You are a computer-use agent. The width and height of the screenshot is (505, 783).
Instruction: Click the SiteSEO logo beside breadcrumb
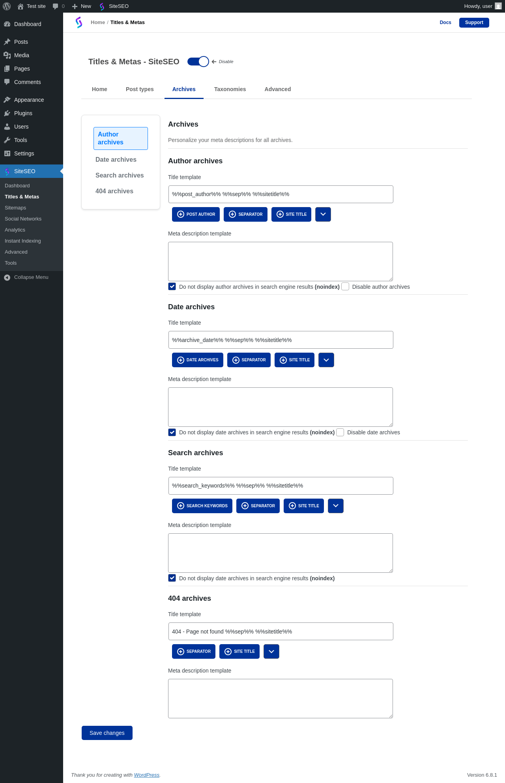pyautogui.click(x=79, y=22)
